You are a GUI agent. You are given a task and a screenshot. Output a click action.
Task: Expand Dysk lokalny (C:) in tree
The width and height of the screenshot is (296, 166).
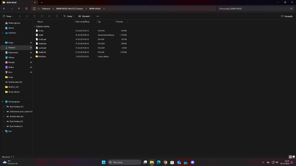4,107
